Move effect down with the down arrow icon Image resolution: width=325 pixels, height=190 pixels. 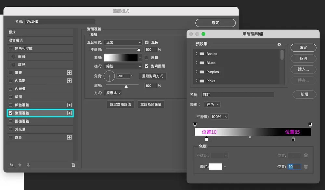point(28,165)
